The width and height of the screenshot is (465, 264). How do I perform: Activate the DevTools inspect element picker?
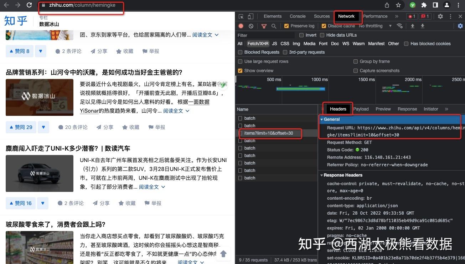point(241,16)
